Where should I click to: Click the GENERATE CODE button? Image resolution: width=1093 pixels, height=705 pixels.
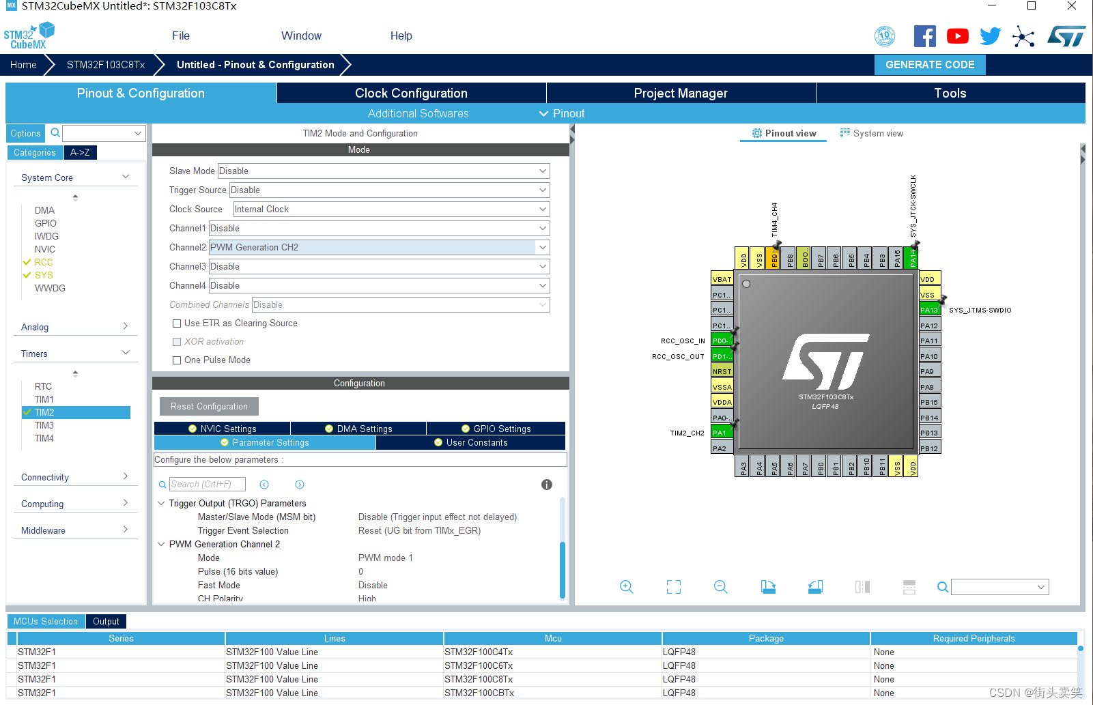click(930, 65)
